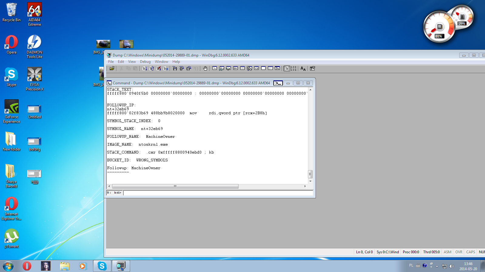Click the Command window vertical scrollbar thumb
Viewport: 485px width, 272px height.
click(310, 174)
